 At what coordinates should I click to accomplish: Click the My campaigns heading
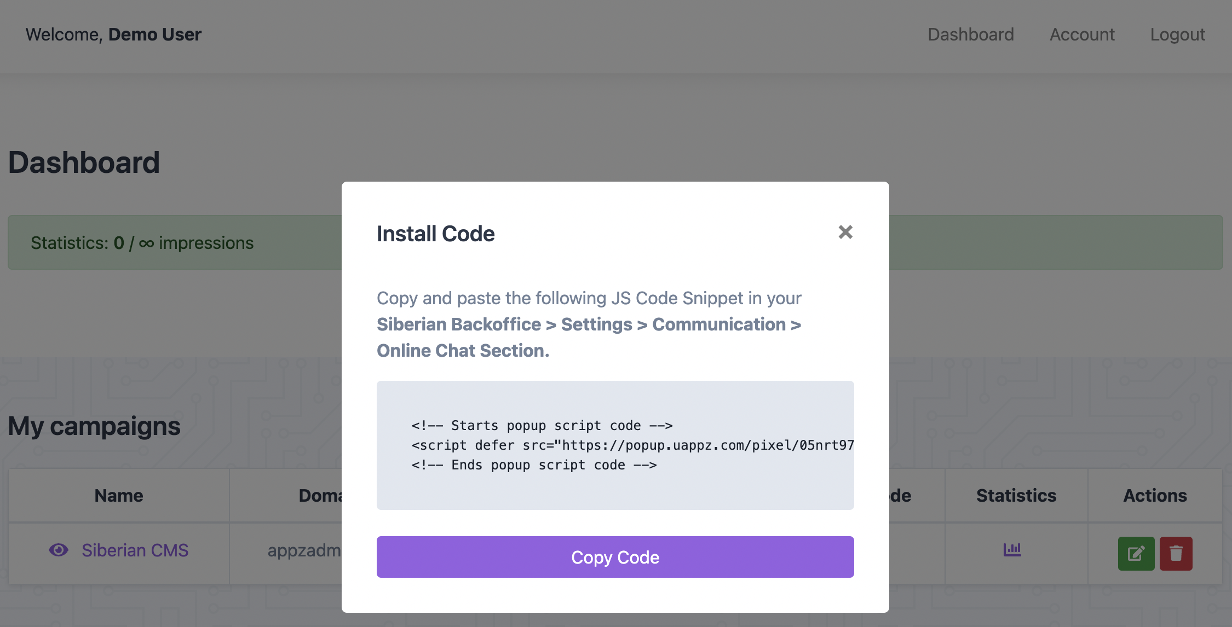click(94, 426)
